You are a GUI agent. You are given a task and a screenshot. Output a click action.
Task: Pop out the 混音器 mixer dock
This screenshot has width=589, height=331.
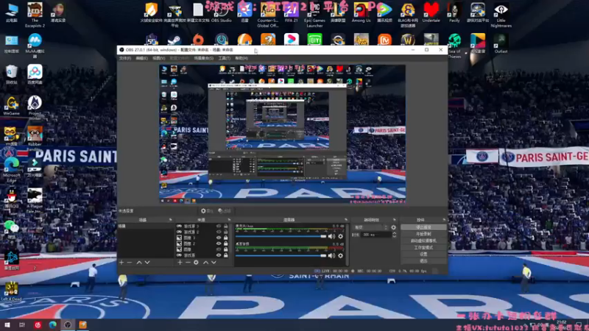click(x=346, y=220)
